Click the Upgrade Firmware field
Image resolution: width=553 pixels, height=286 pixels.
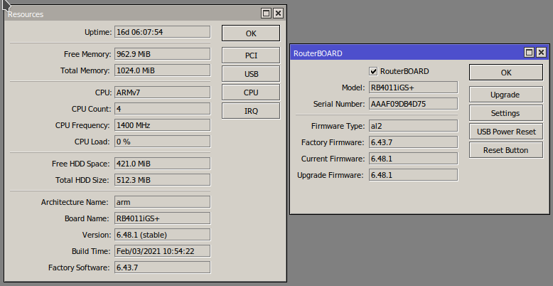[x=414, y=175]
